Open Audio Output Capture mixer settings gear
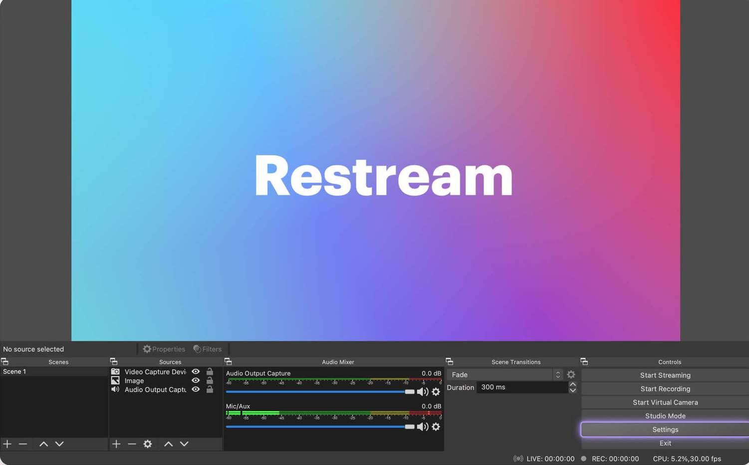The image size is (749, 465). (436, 392)
